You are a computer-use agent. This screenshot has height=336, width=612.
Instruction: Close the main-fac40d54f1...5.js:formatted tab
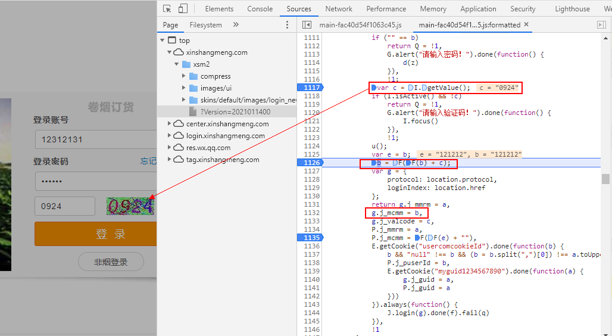[527, 25]
